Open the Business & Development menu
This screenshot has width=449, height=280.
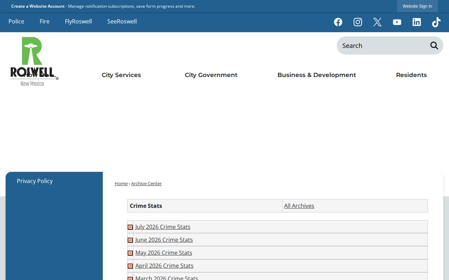coord(317,75)
